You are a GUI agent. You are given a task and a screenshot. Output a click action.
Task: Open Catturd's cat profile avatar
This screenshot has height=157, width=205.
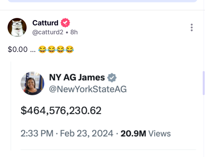[x=17, y=27]
